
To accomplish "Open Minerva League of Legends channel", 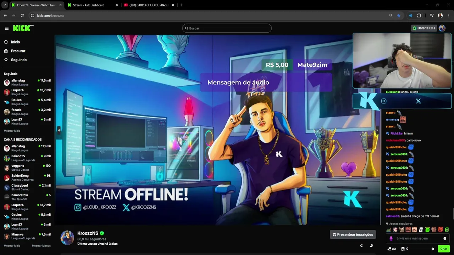I will click(x=27, y=236).
